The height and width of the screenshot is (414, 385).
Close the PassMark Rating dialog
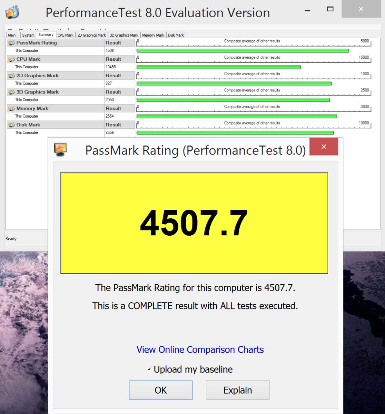324,147
